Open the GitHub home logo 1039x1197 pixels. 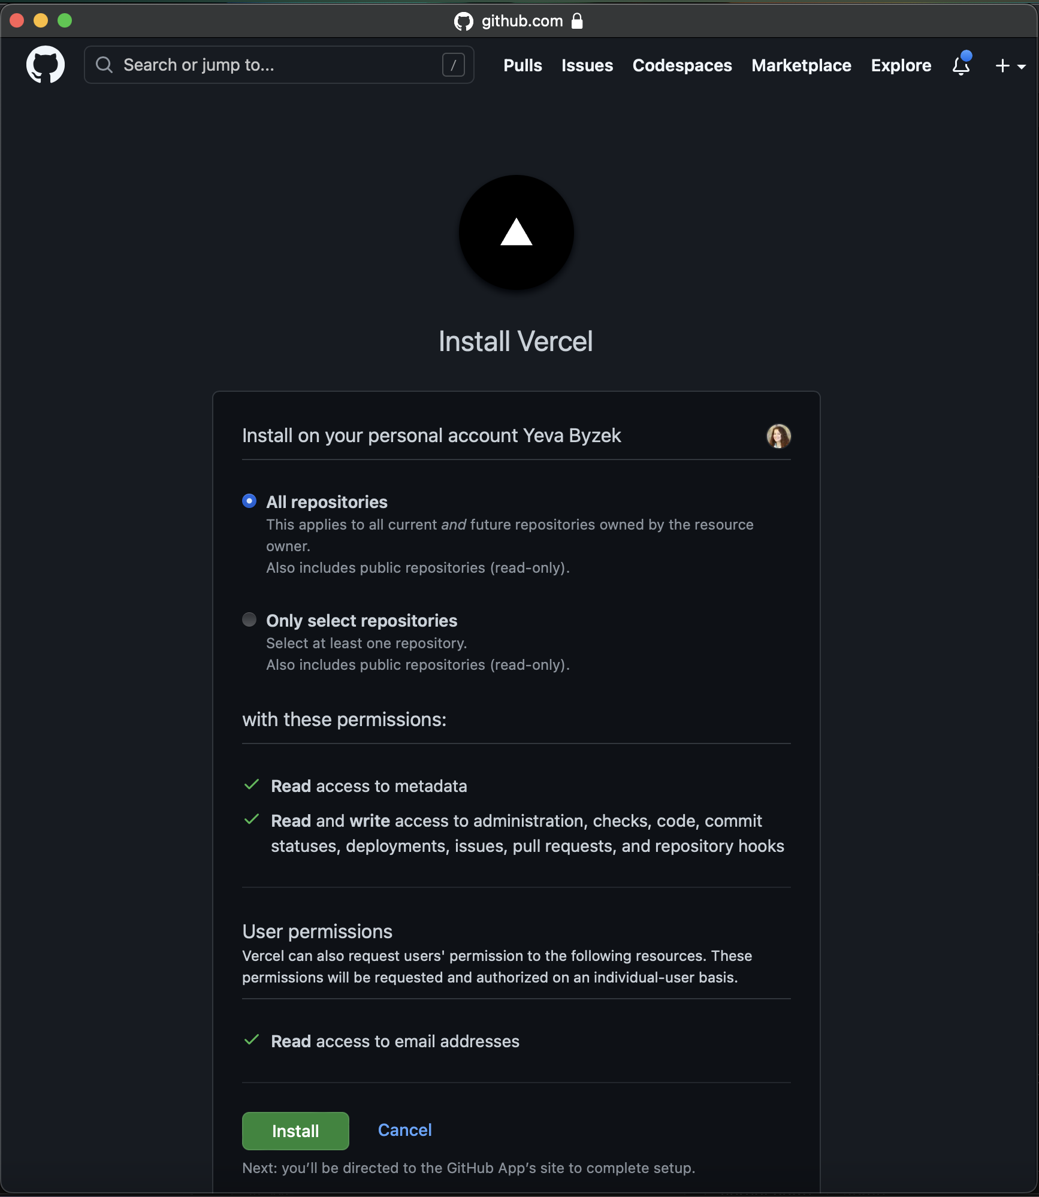pyautogui.click(x=46, y=65)
